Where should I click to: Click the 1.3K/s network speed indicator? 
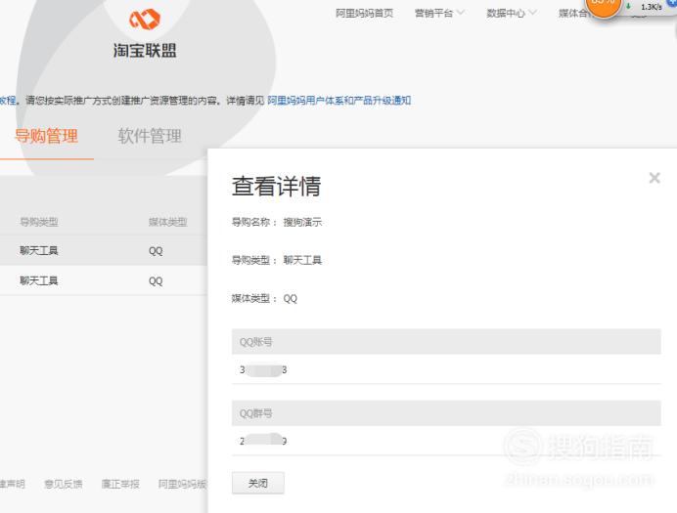[x=652, y=7]
